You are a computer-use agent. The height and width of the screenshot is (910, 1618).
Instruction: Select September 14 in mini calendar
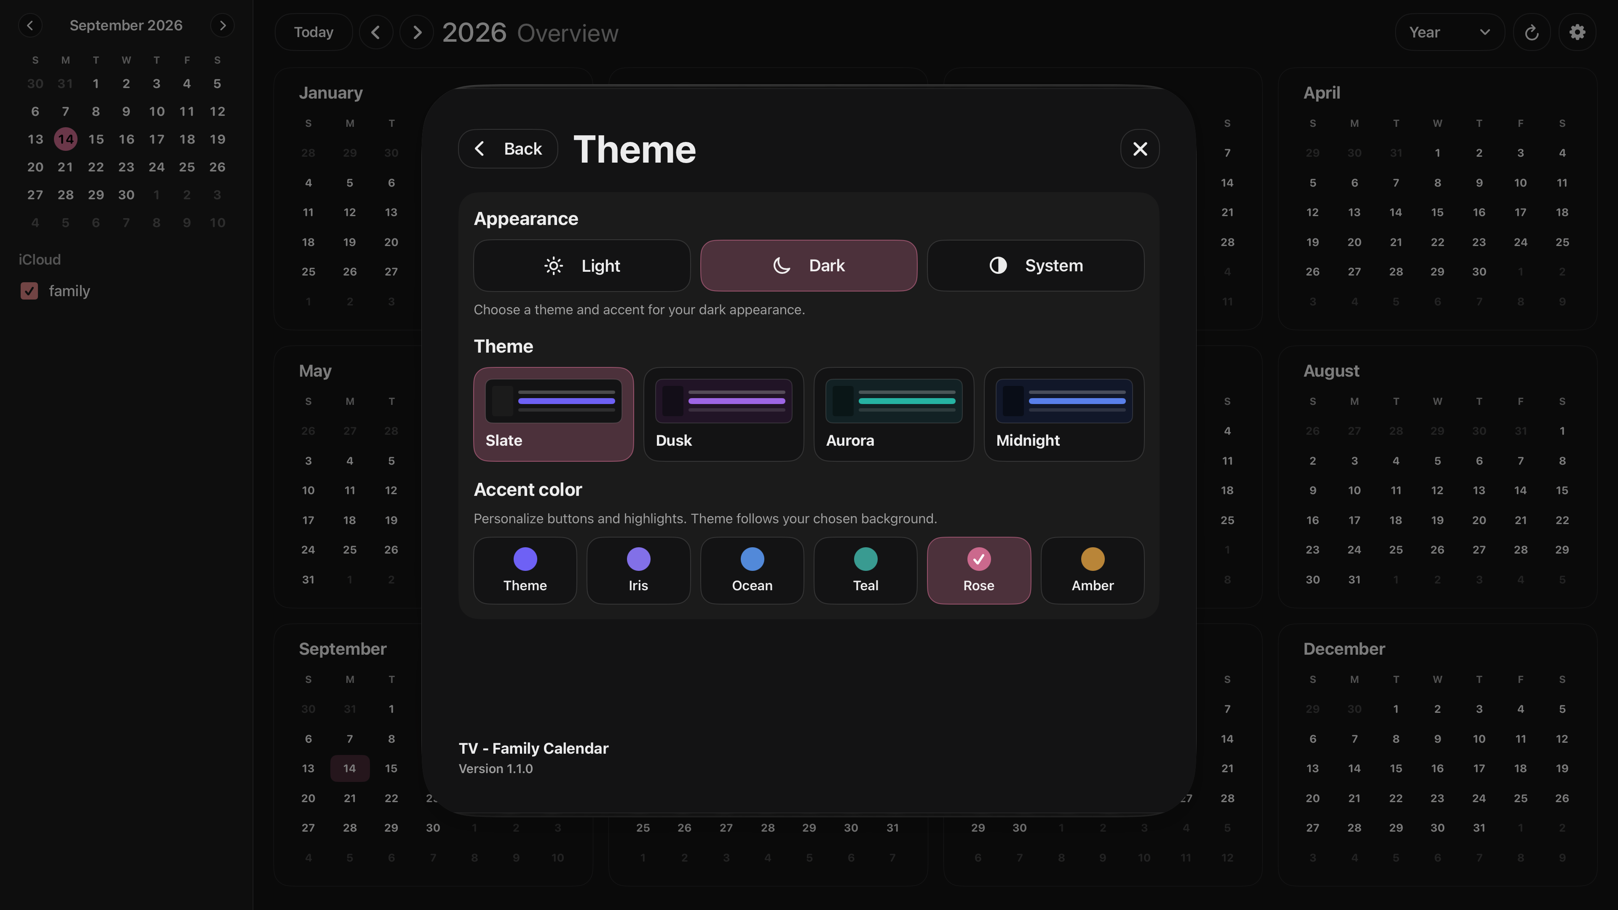(65, 139)
